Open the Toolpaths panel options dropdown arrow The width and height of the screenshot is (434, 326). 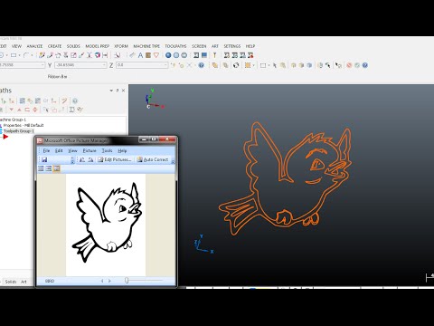[111, 91]
